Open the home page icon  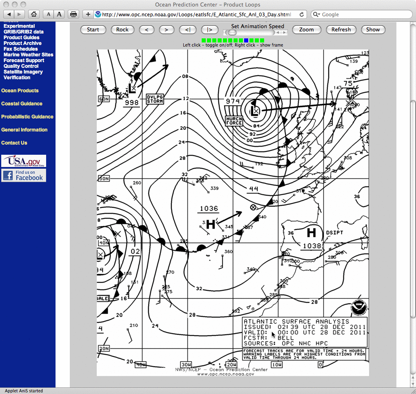(34, 14)
